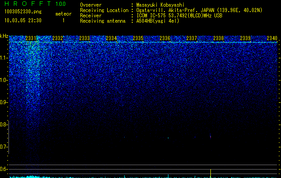This screenshot has width=281, height=178.
Task: Click the 0.8 frequency axis label
Action: coord(4,125)
